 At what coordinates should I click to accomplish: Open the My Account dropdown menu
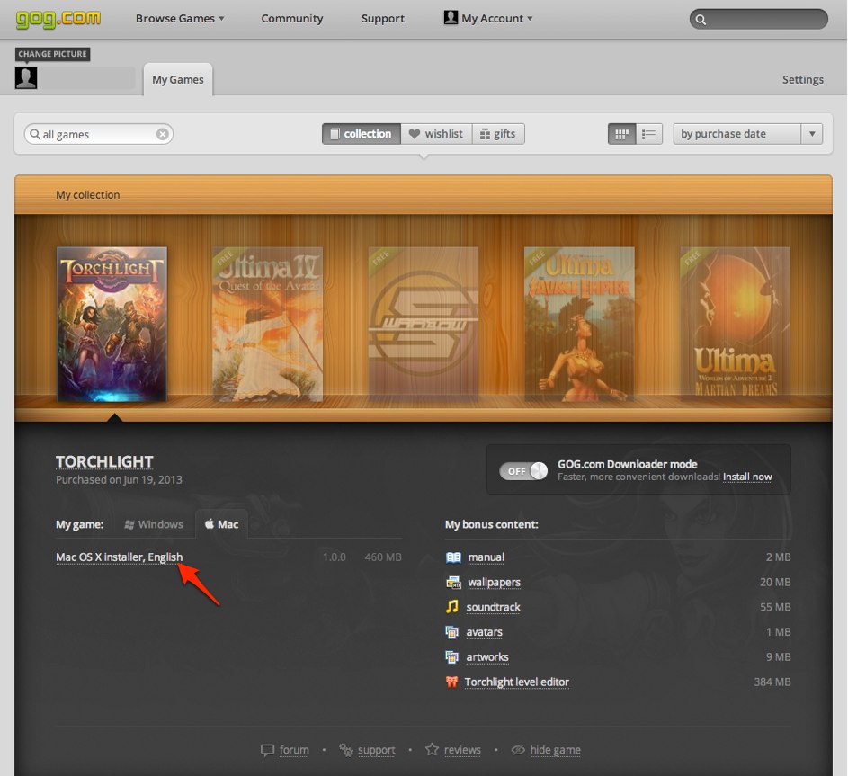click(488, 18)
